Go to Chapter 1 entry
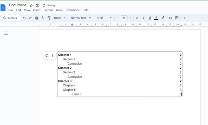208x125 pixels. pos(65,55)
